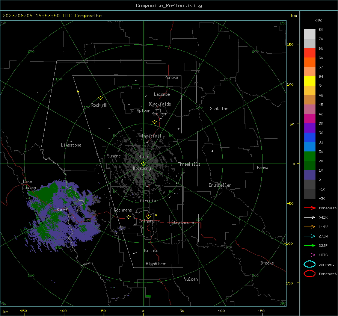Click the Vulcan city label
The height and width of the screenshot is (316, 338).
click(191, 279)
